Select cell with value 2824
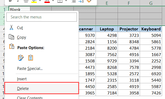165x99 pixels. (x=87, y=42)
